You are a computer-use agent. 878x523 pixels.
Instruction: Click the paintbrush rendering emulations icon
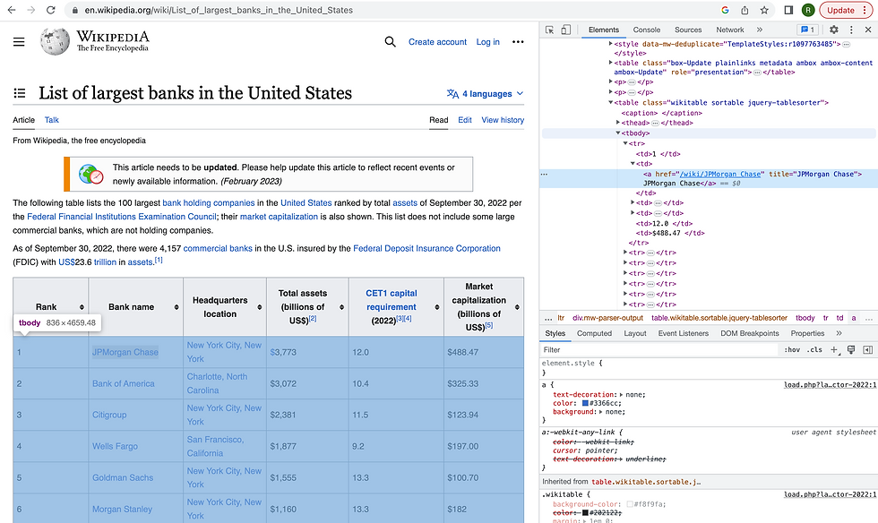(x=851, y=349)
